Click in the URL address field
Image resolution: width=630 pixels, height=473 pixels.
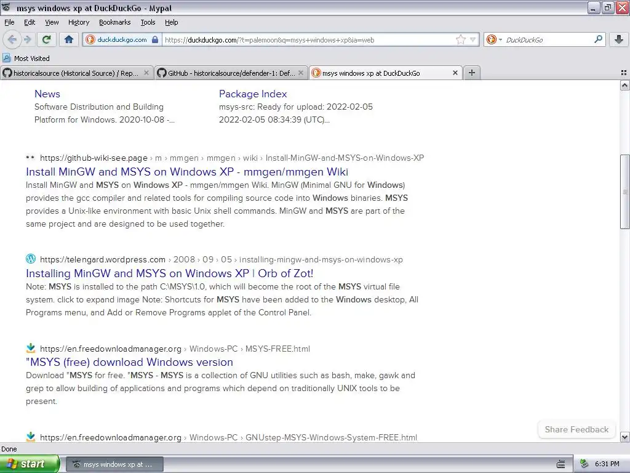pyautogui.click(x=309, y=40)
